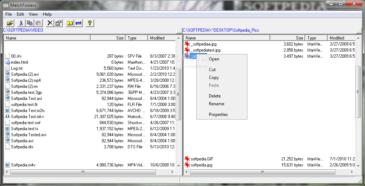
Task: Sort right pane by Modified column
Action: pos(341,38)
